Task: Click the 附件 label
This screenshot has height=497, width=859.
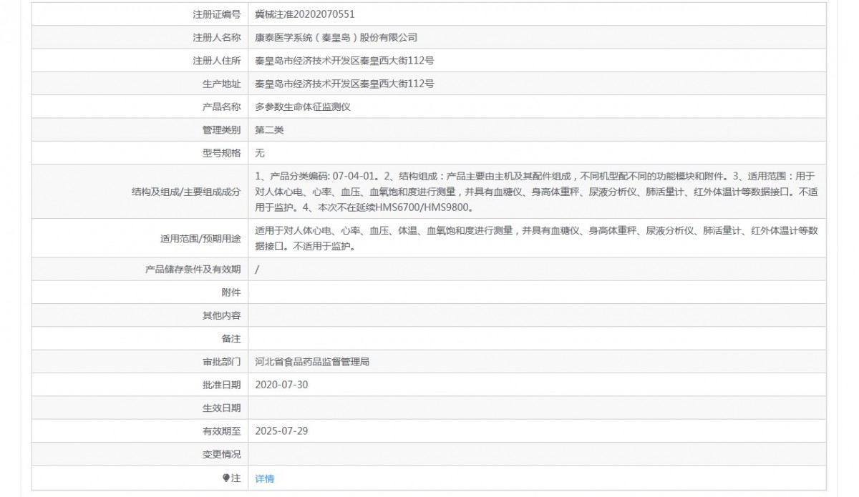Action: click(231, 292)
